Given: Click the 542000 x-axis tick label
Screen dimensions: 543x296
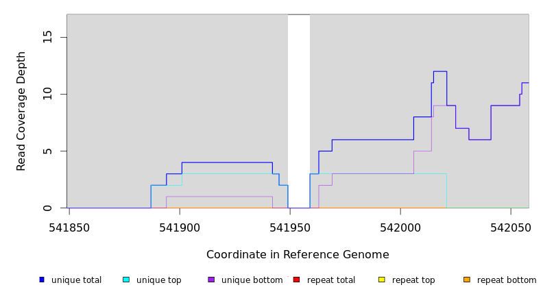Looking at the screenshot, I should pos(400,227).
